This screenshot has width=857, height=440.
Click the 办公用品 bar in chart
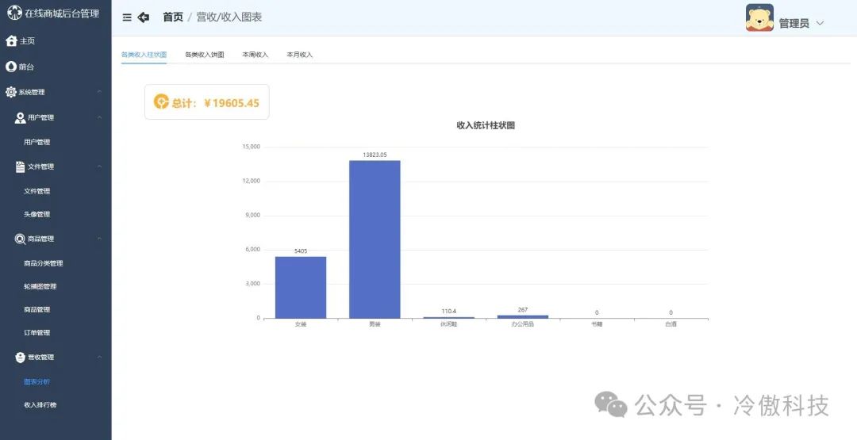click(x=523, y=316)
